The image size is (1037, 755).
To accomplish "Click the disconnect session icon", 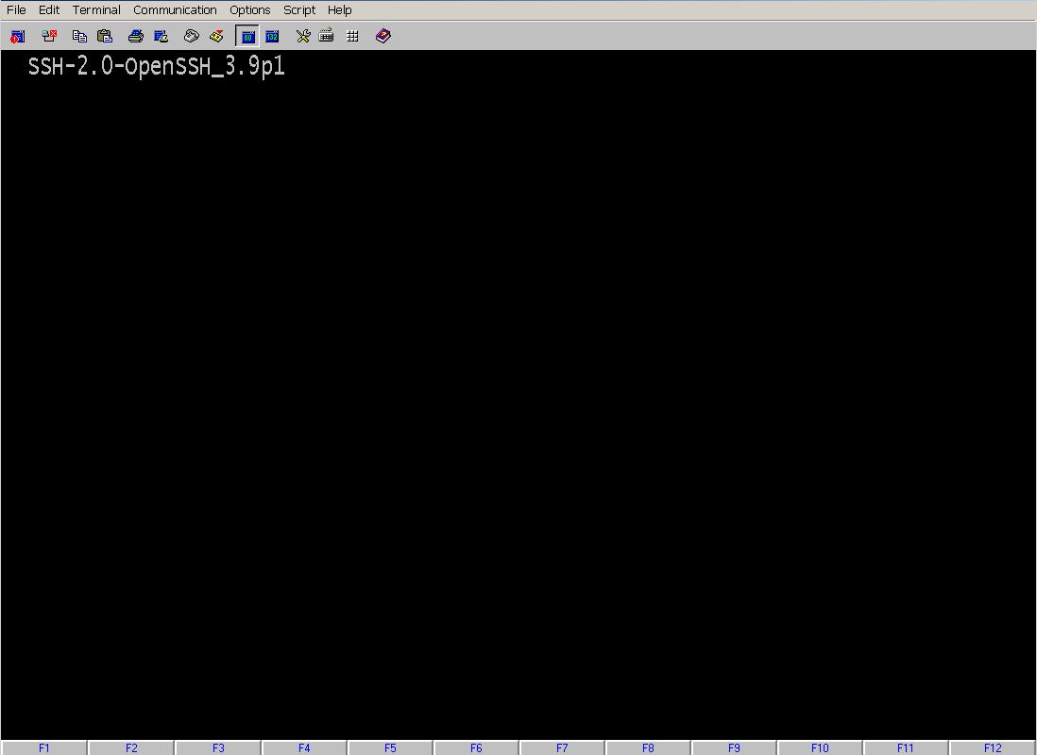I will 49,37.
